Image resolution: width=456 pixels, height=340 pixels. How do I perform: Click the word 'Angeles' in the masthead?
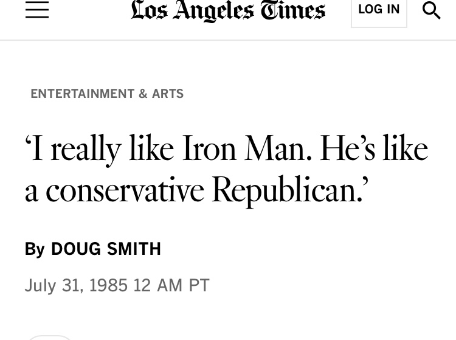(213, 11)
